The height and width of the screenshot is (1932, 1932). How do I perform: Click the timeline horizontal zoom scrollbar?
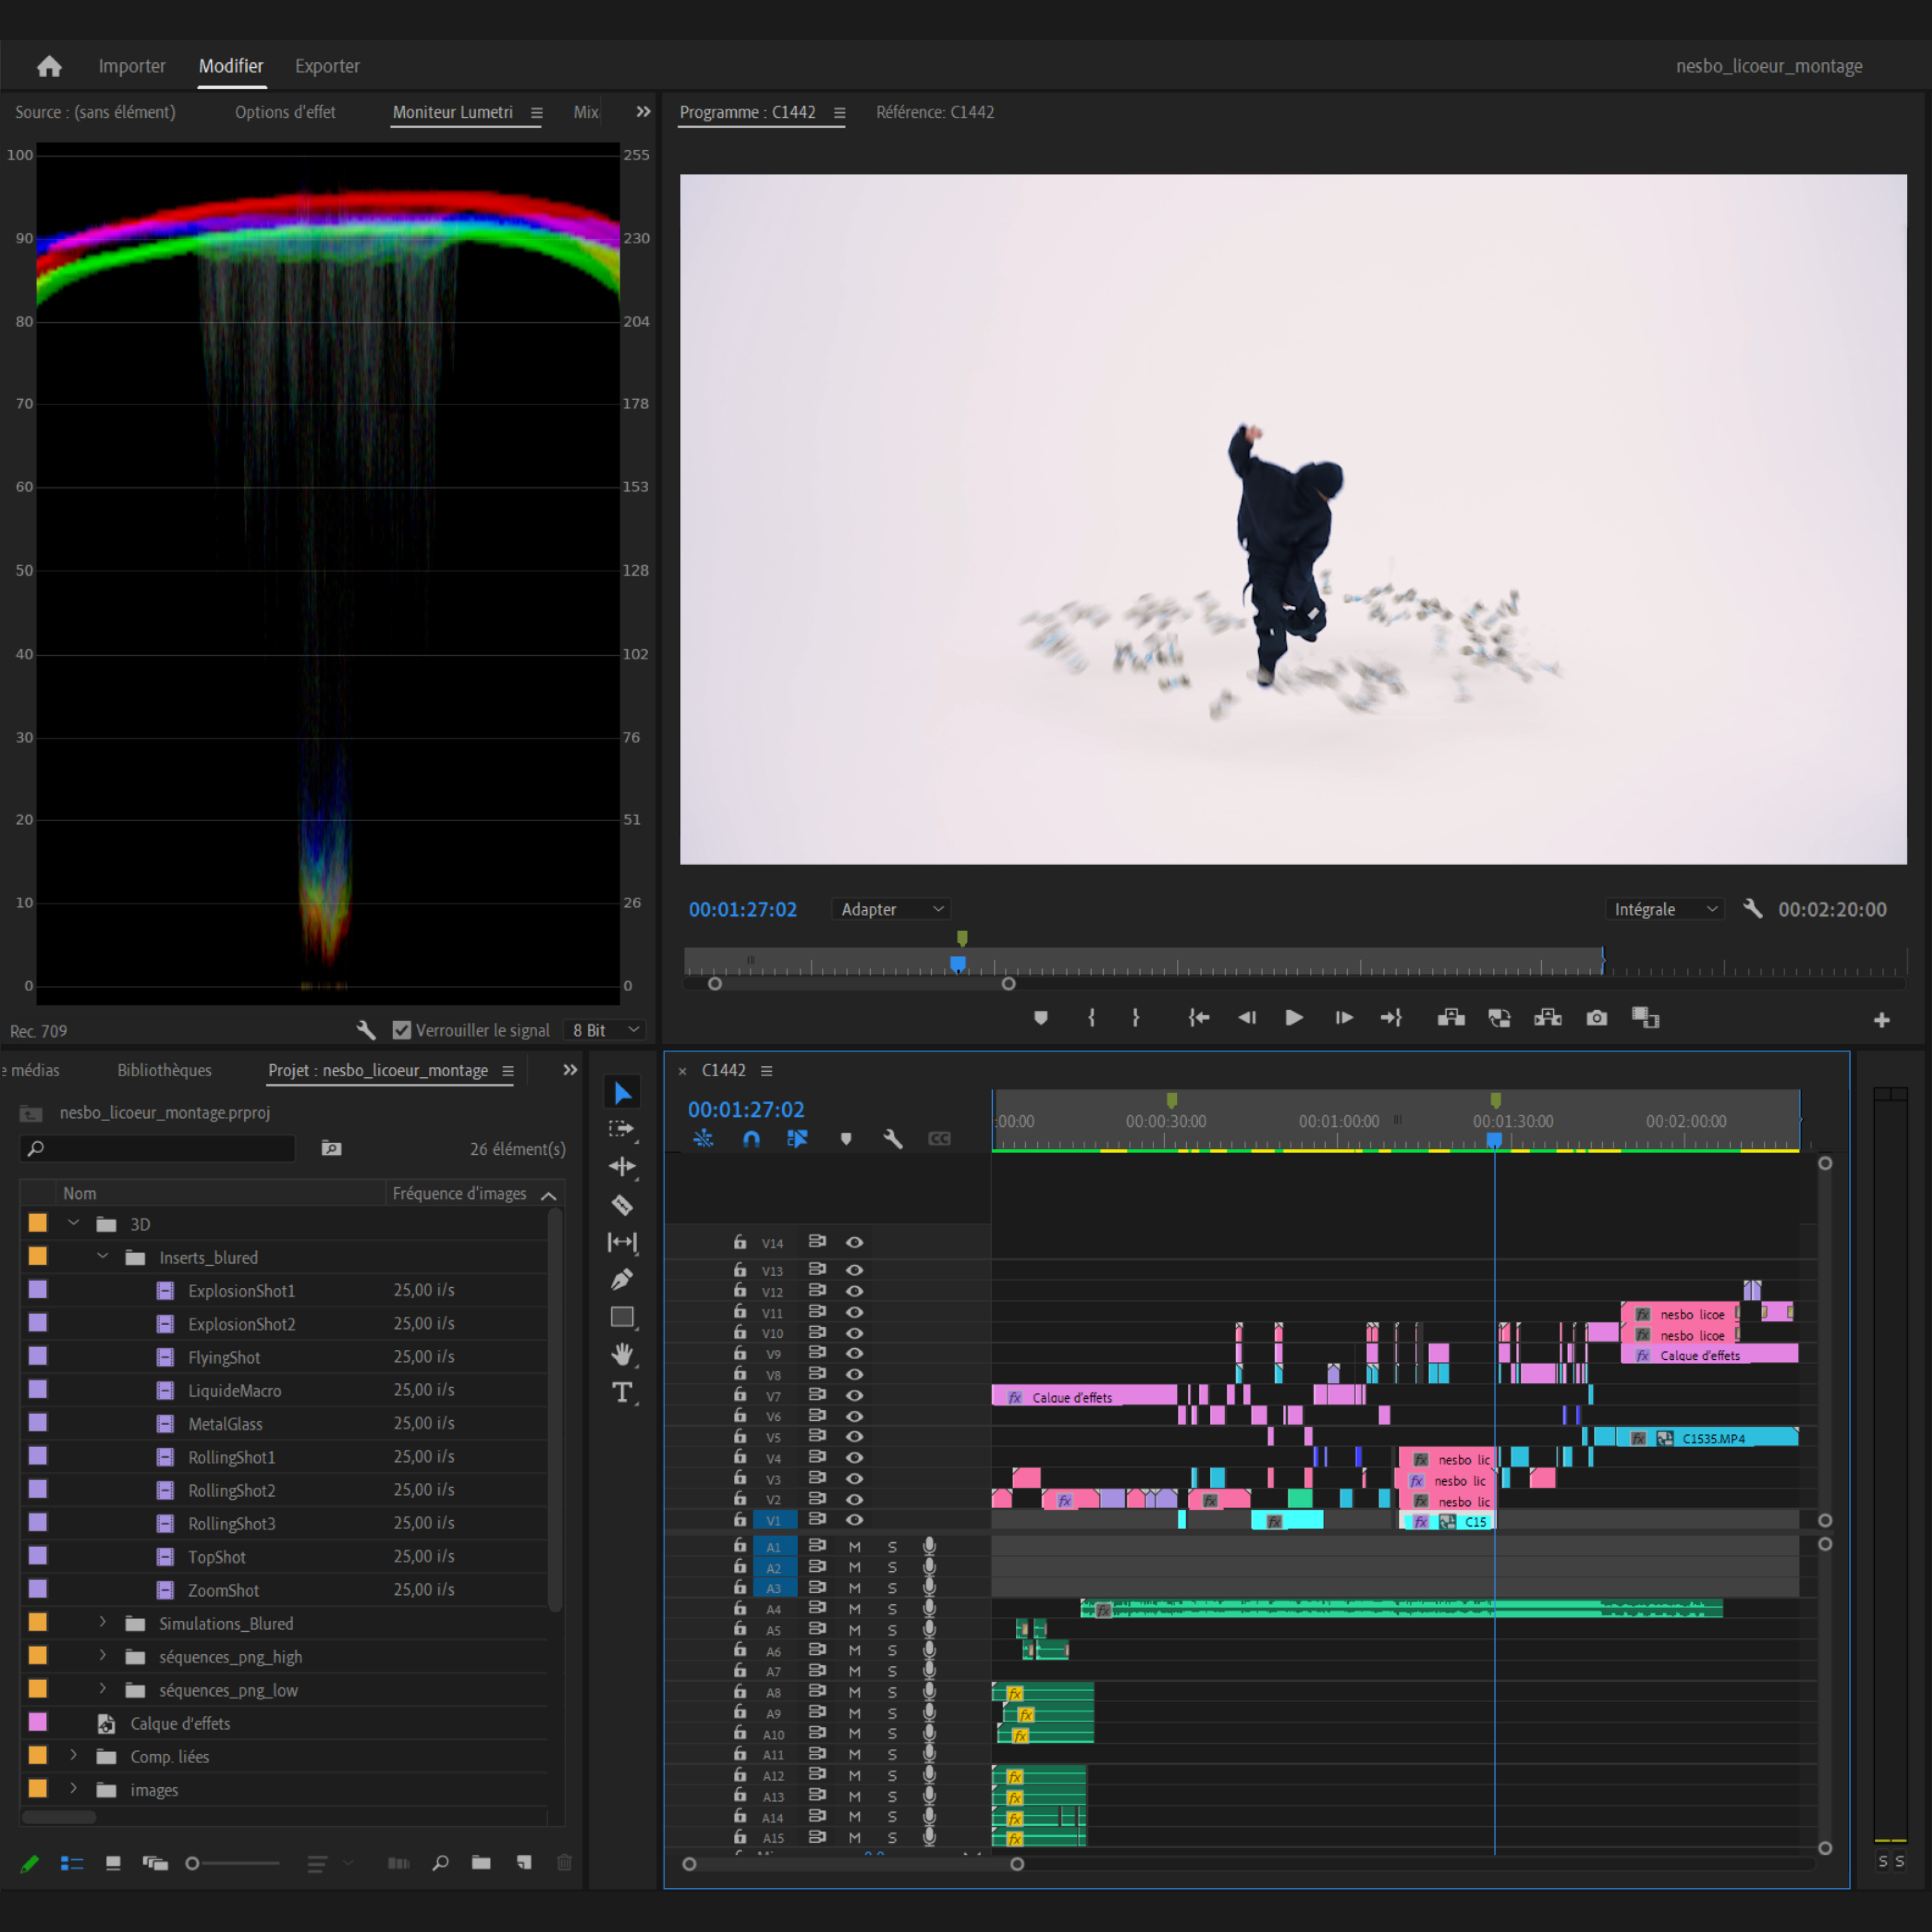tap(853, 1864)
